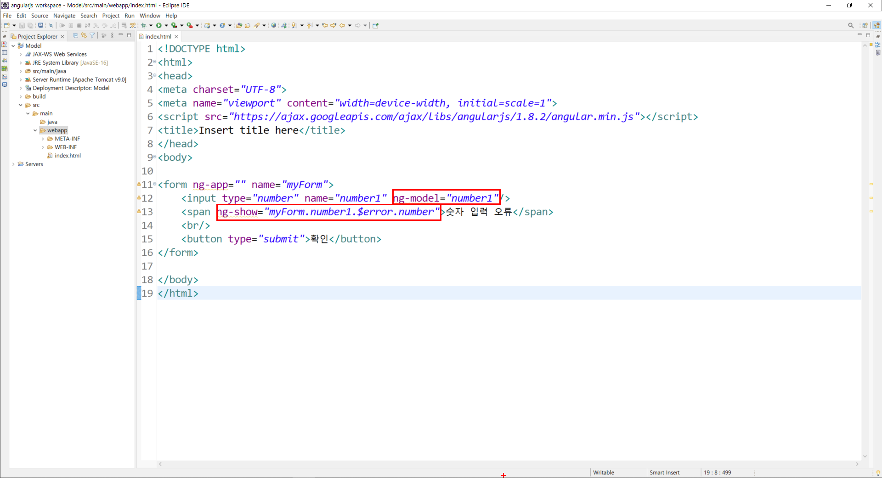Click the Coverage run icon

(x=174, y=25)
